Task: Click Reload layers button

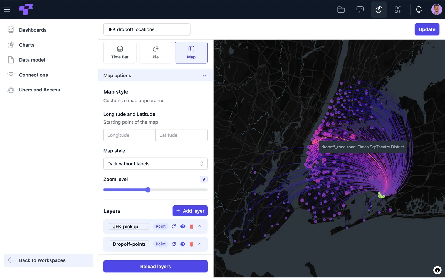Action: pyautogui.click(x=155, y=266)
